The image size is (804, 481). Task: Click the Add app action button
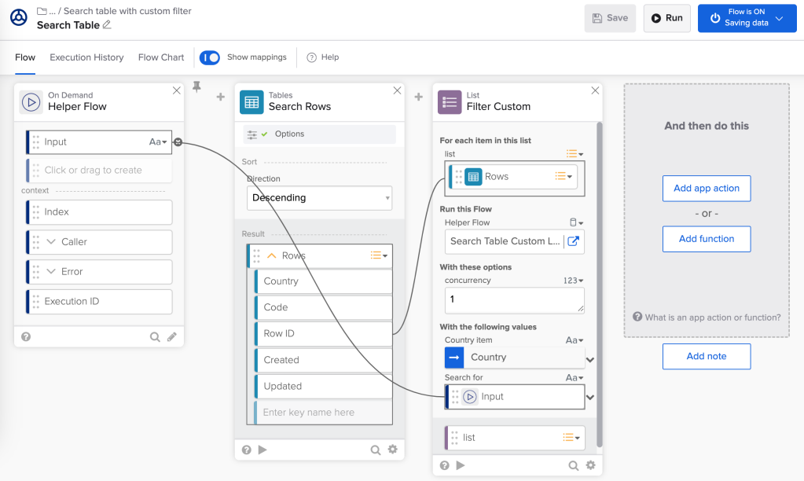(x=706, y=189)
